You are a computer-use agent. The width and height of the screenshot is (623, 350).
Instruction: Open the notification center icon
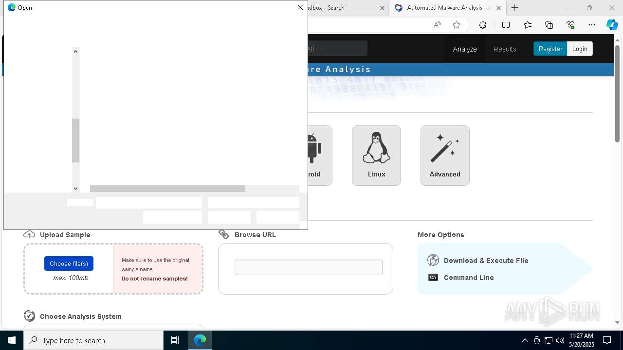(x=607, y=340)
